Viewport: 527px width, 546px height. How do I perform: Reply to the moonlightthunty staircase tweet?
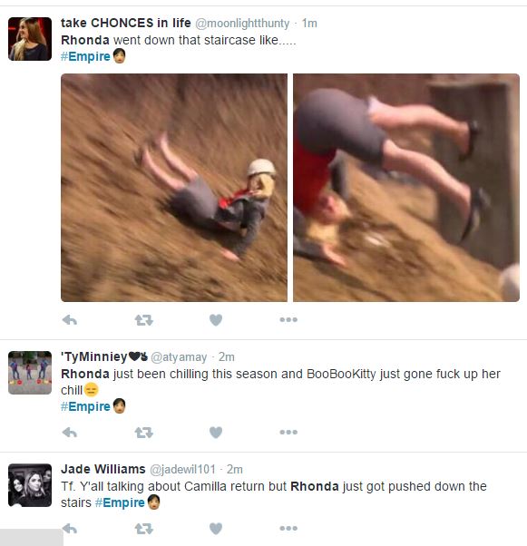70,319
